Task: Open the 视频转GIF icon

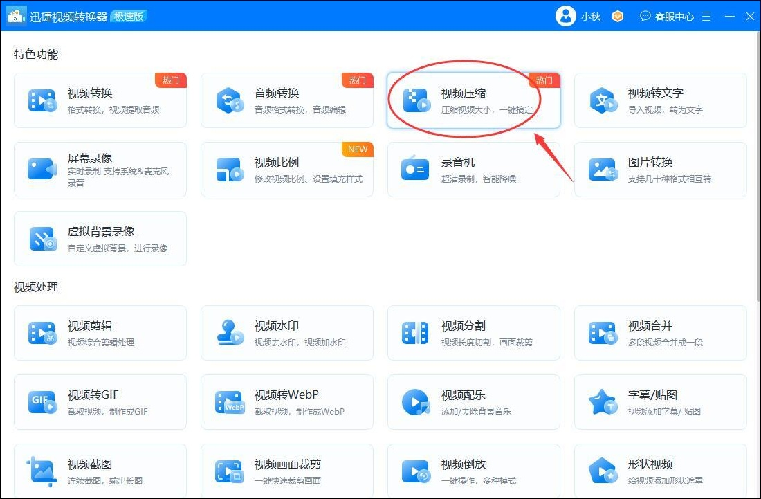Action: tap(42, 402)
